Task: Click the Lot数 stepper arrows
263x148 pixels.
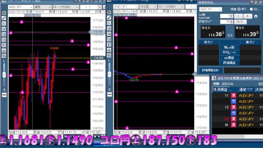Action: tap(231, 16)
